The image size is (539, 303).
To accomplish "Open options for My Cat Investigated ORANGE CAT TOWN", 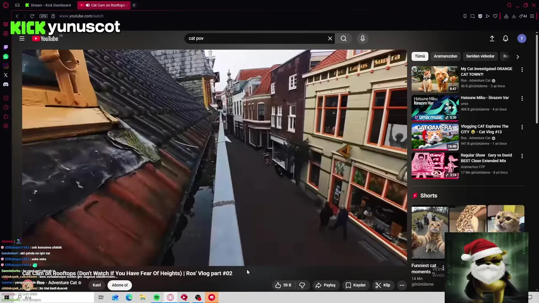I will [522, 70].
